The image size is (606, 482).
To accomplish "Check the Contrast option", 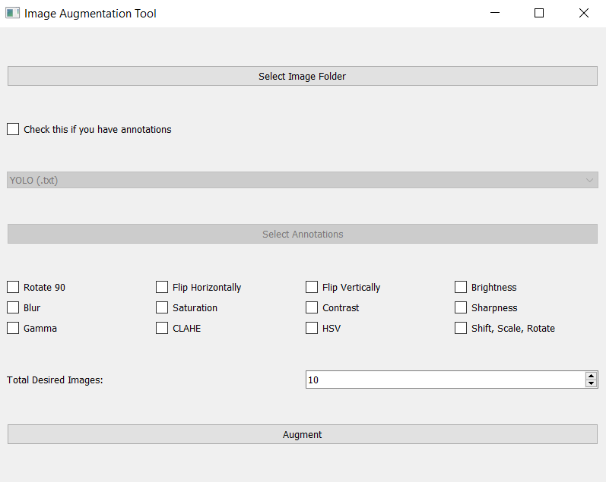I will [x=312, y=307].
